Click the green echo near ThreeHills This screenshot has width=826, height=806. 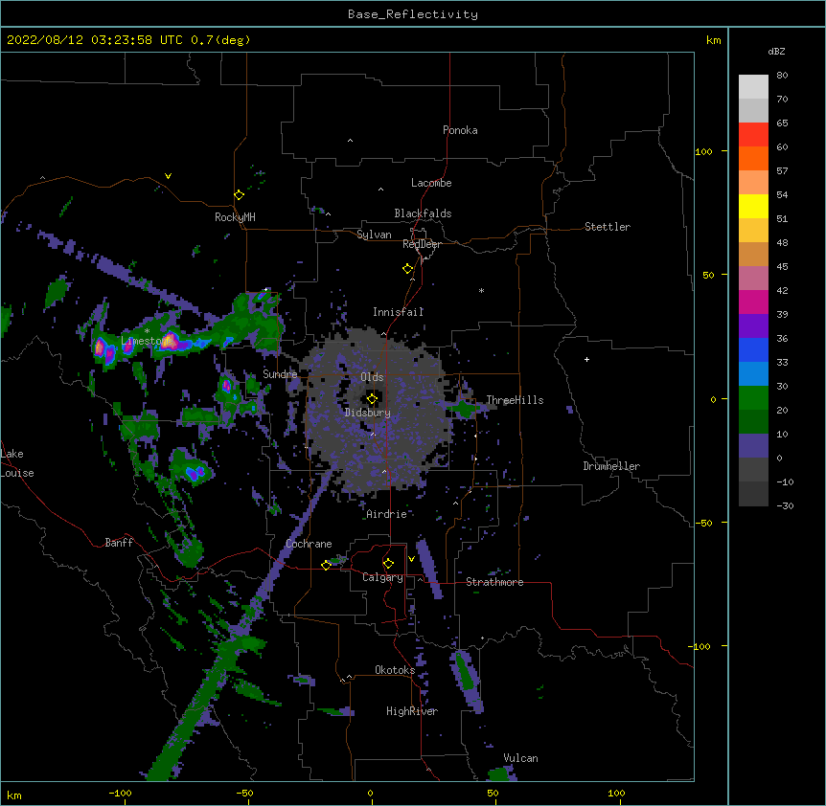[x=464, y=408]
